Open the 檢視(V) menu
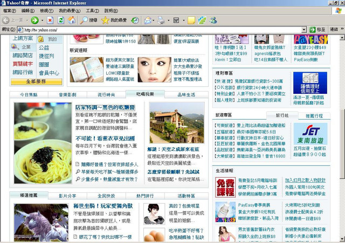 47,11
